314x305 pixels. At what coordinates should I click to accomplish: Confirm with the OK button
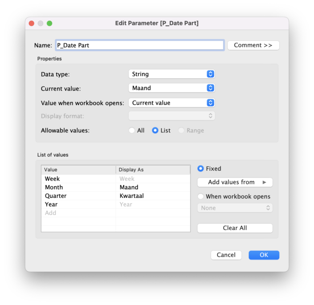coord(264,255)
